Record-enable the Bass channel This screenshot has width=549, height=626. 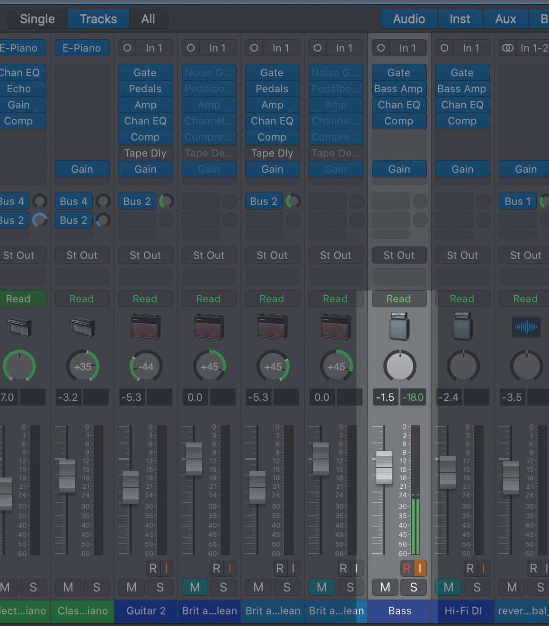[x=407, y=568]
